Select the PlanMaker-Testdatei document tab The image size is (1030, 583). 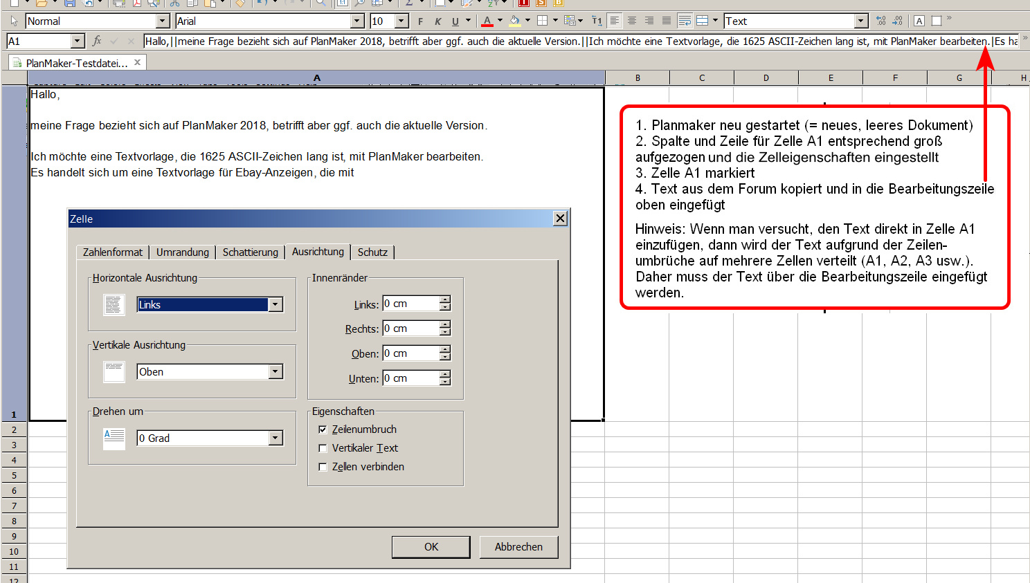(77, 63)
